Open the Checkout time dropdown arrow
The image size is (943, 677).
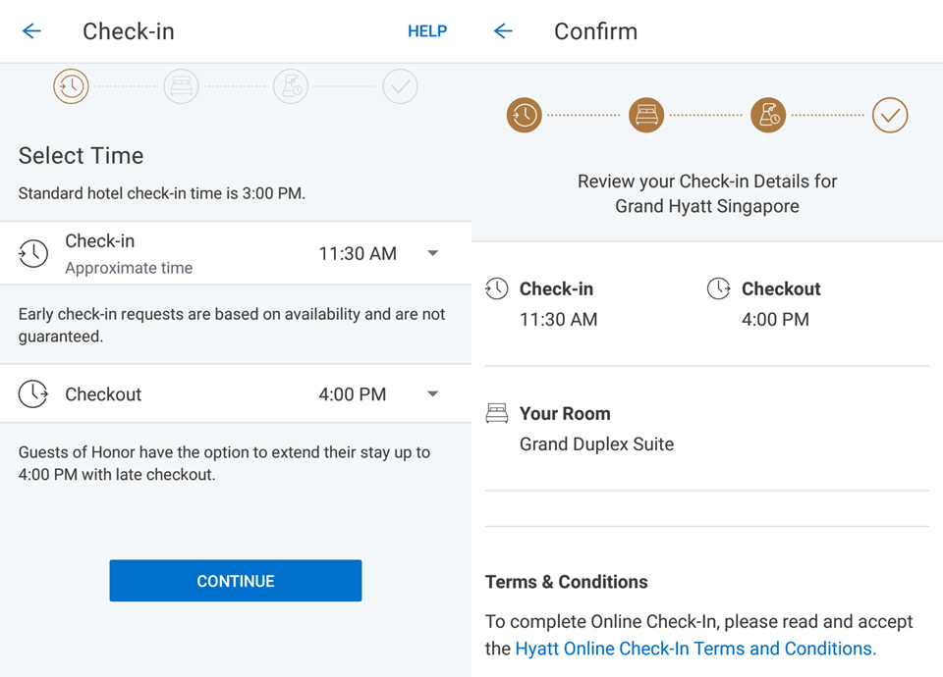coord(432,394)
